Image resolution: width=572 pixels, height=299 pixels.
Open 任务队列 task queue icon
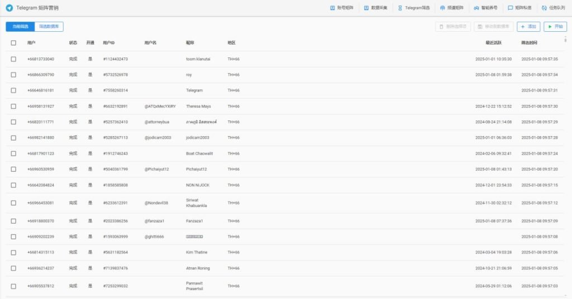click(544, 8)
